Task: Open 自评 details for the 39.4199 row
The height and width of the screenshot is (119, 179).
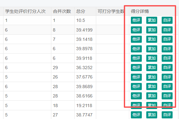Action: coord(167,30)
